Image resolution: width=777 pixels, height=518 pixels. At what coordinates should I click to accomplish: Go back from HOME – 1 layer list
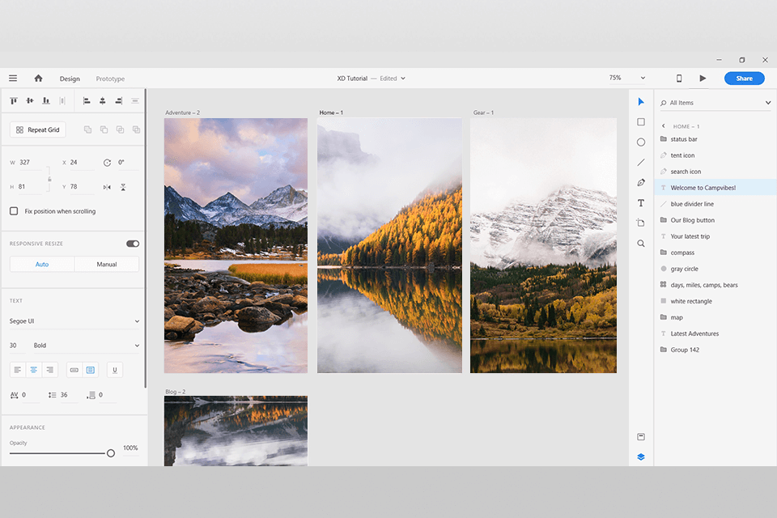click(x=664, y=126)
